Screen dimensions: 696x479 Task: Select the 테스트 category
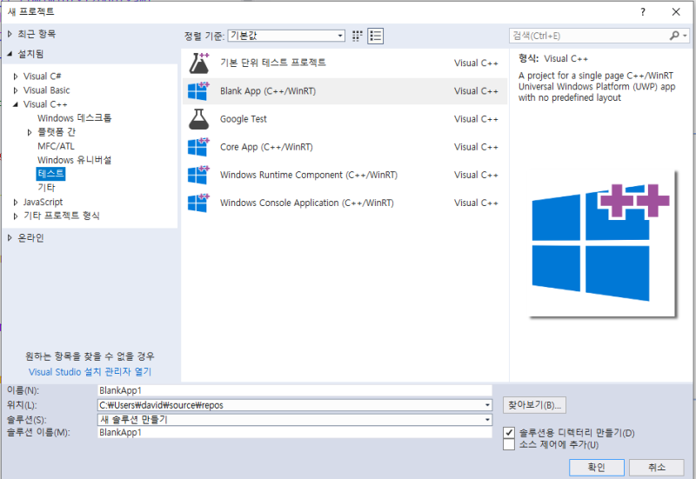pyautogui.click(x=50, y=173)
